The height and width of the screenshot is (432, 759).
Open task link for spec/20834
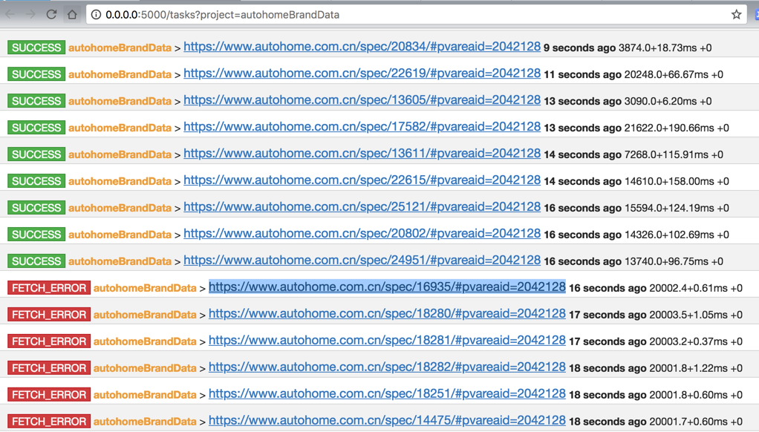pos(362,47)
